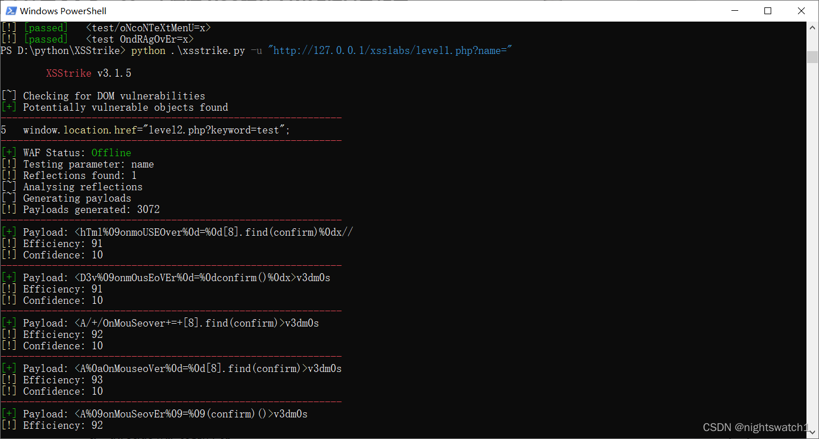The width and height of the screenshot is (819, 439).
Task: Click the window.location.href code line
Action: [146, 130]
